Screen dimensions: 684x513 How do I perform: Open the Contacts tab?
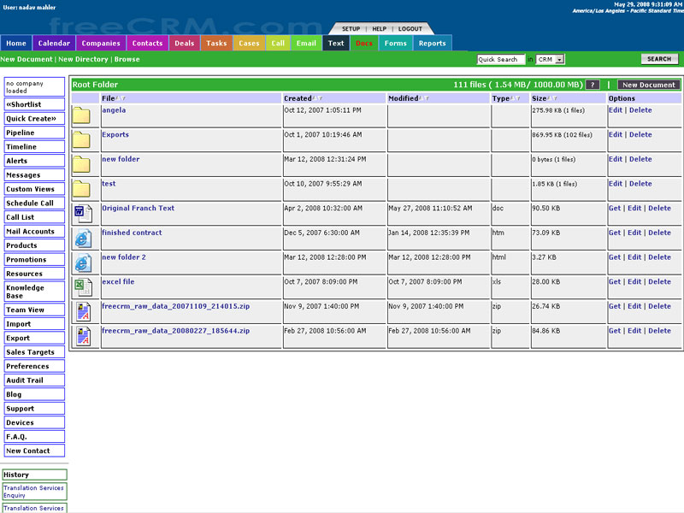pos(147,44)
